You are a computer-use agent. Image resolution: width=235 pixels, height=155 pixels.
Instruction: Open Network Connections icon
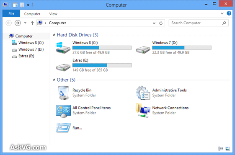(143, 110)
